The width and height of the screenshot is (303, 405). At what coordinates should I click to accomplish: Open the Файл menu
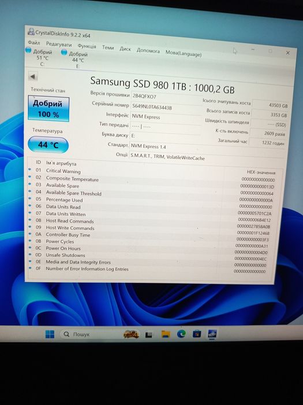(x=33, y=42)
